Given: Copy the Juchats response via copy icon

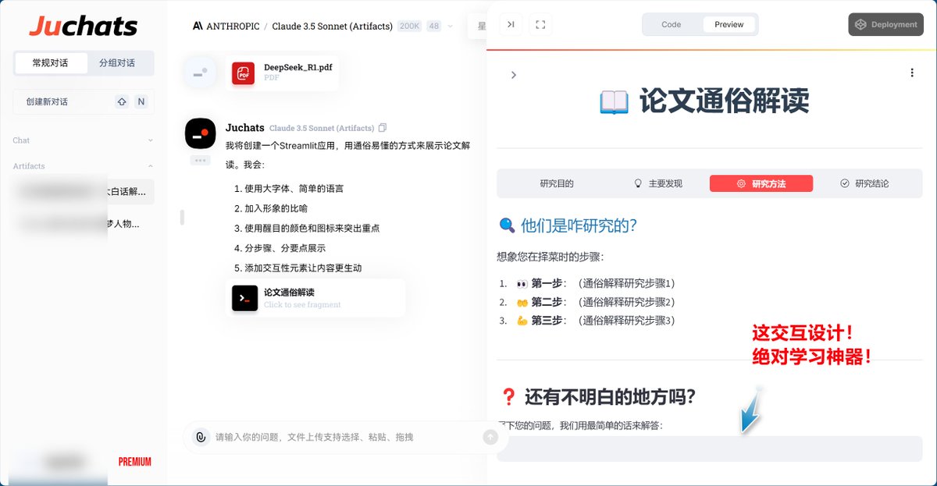Looking at the screenshot, I should [x=382, y=127].
